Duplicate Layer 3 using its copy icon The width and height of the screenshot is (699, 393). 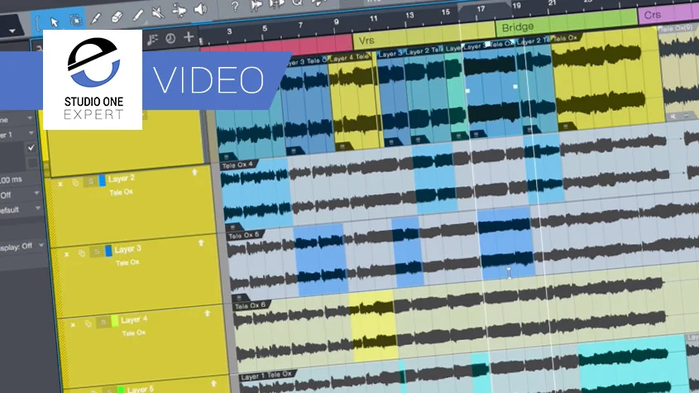[x=82, y=253]
